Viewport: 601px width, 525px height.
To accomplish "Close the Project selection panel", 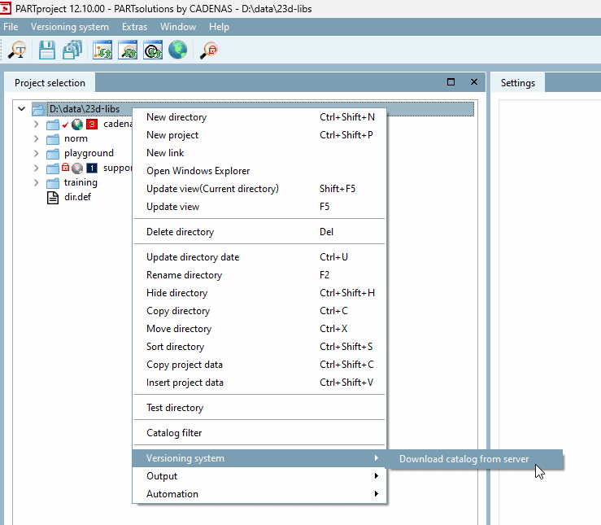I will [x=473, y=82].
